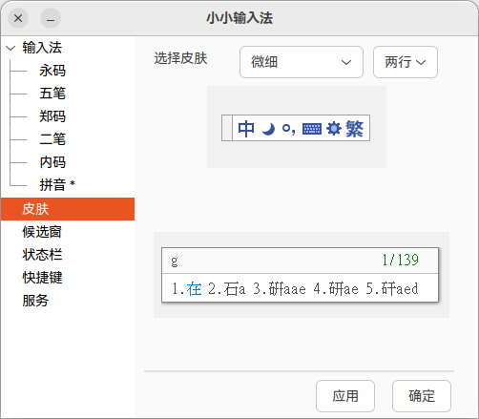
Task: Minimize the 小小输入法 window
Action: (51, 18)
